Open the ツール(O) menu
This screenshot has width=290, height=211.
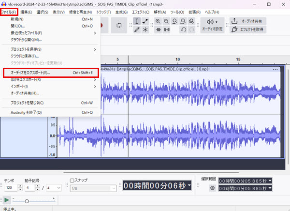click(177, 12)
